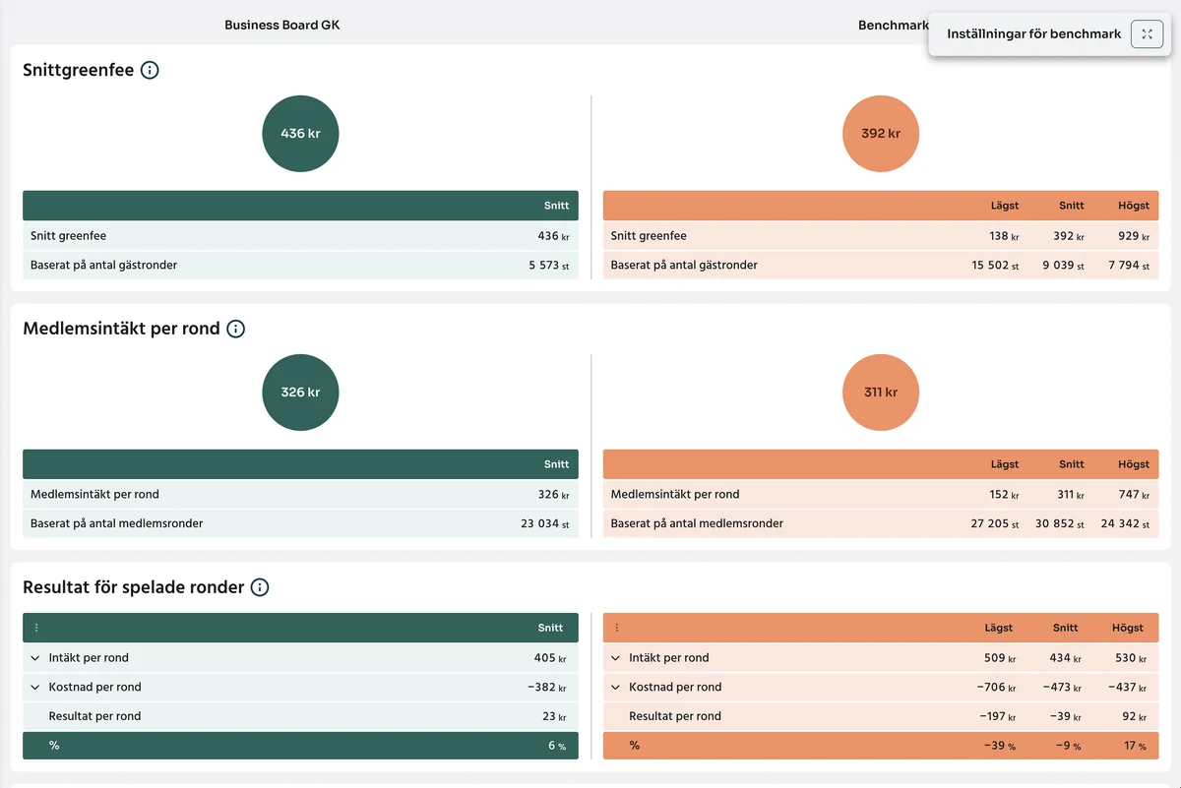
Task: Select the −9 % benchmark value
Action: coord(1068,747)
